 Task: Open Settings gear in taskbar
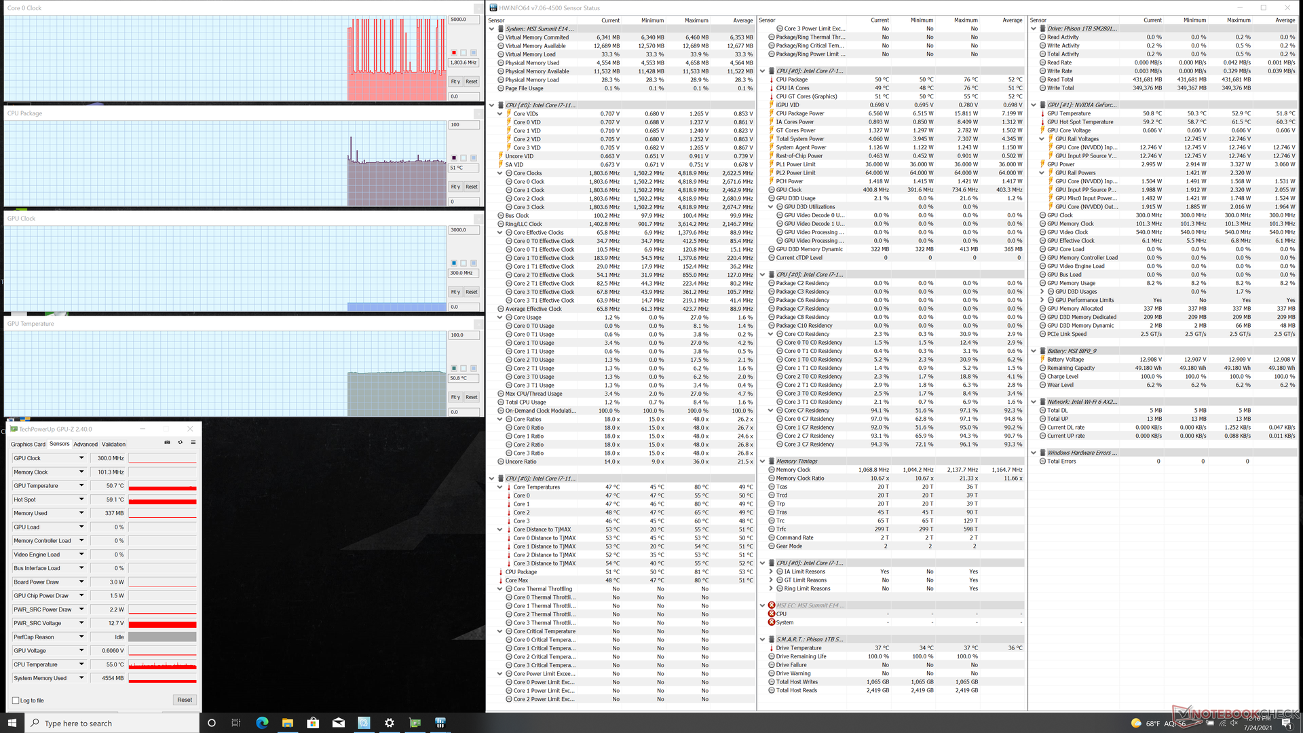tap(389, 723)
